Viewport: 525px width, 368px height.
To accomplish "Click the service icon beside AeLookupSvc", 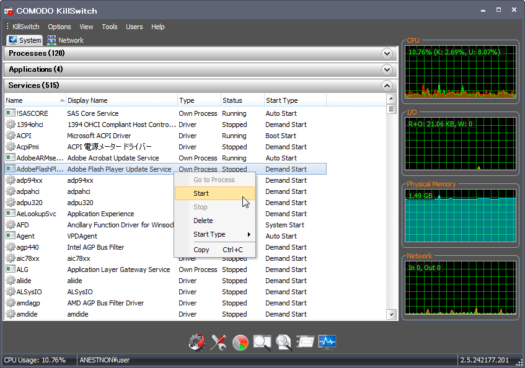I will pos(11,214).
